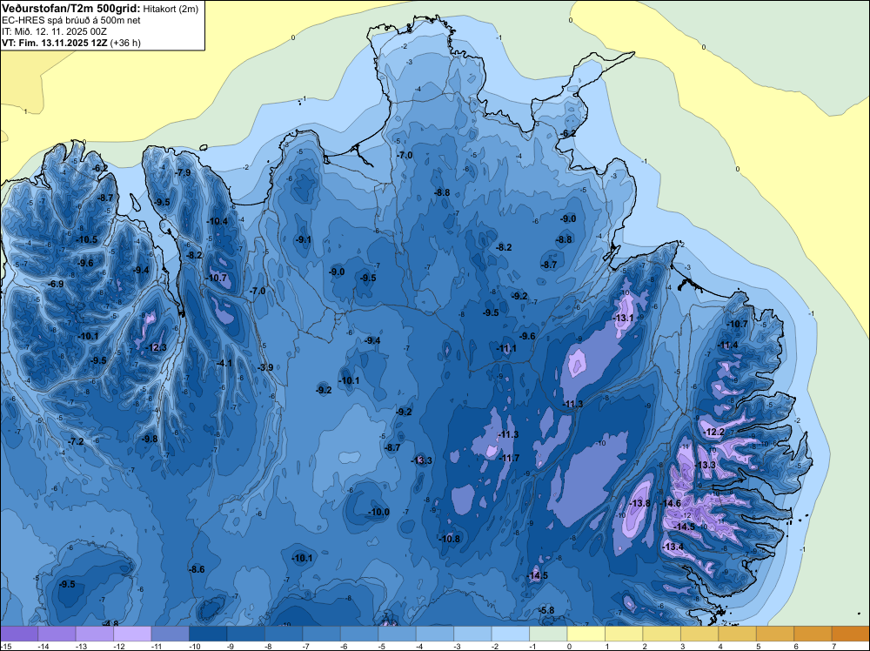
Task: Click the dark blue legend swatch between -10 and -9
Action: point(208,634)
